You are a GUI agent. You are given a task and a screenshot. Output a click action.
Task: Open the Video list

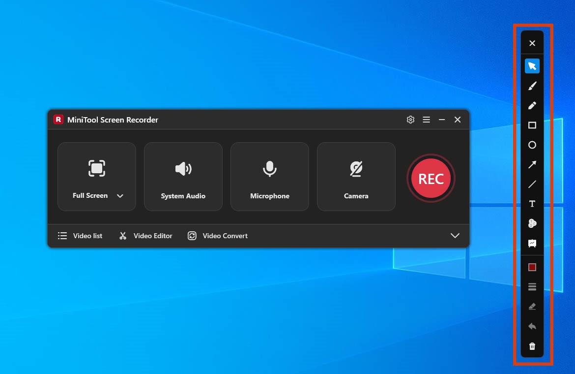click(80, 236)
